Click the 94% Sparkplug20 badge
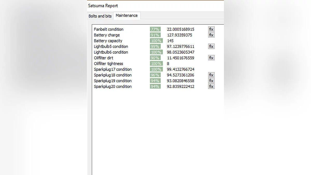The height and width of the screenshot is (175, 311). (155, 86)
